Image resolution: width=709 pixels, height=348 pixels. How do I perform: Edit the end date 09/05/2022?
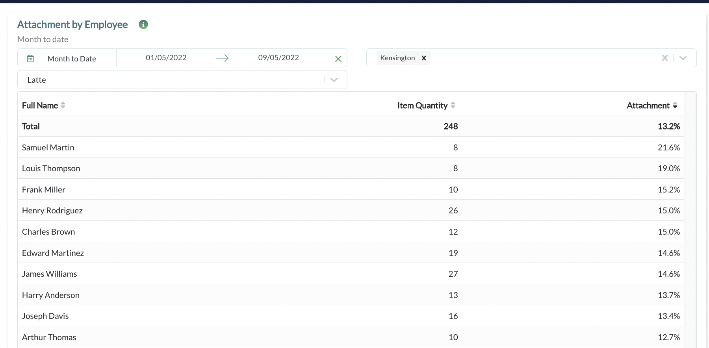pos(278,58)
